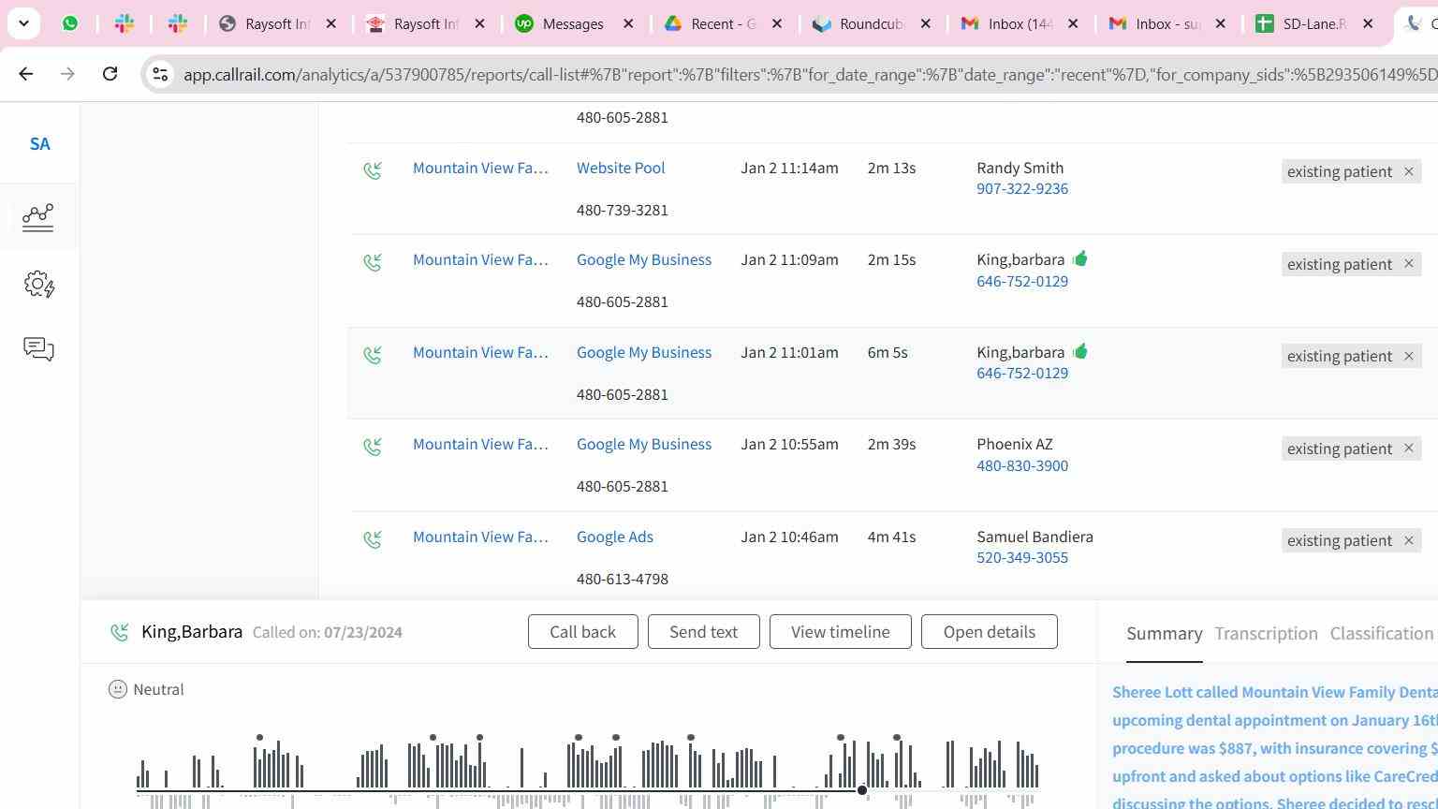Click phone number 480-830-3900
The height and width of the screenshot is (809, 1438).
point(1022,465)
